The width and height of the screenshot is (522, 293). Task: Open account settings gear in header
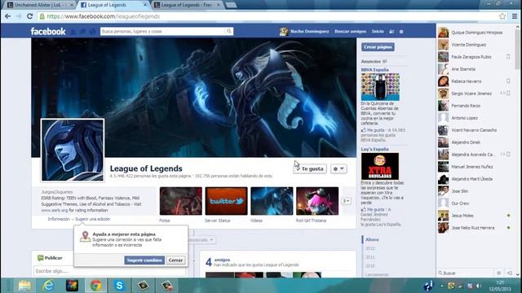pyautogui.click(x=401, y=32)
